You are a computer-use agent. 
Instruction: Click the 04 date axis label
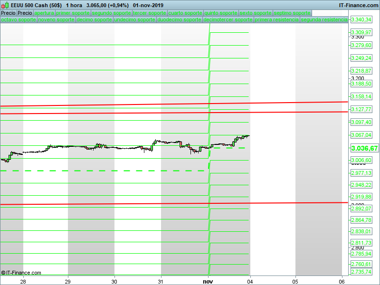point(250,282)
